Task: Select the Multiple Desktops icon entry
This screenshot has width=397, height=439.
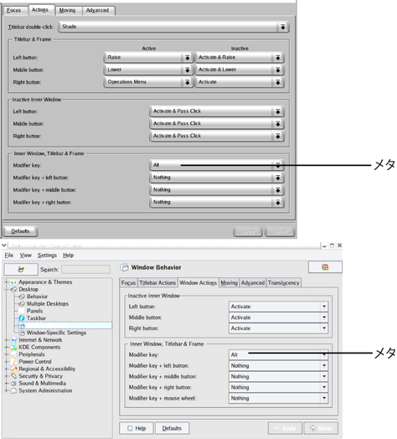Action: click(x=22, y=304)
